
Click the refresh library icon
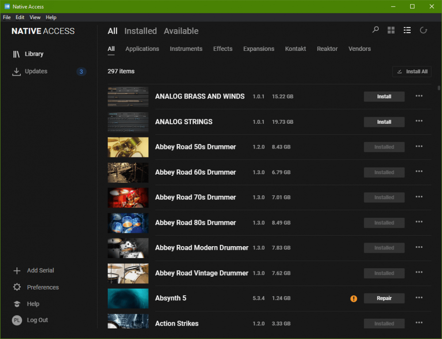tap(423, 30)
